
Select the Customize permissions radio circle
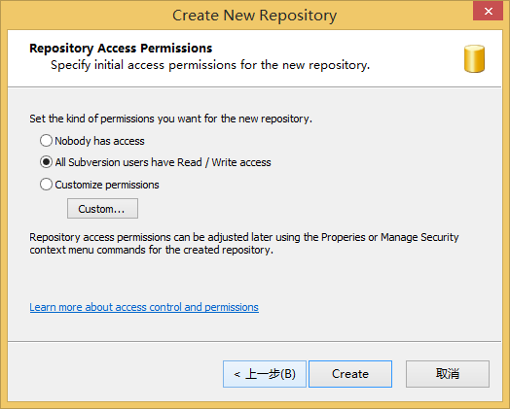coord(46,185)
